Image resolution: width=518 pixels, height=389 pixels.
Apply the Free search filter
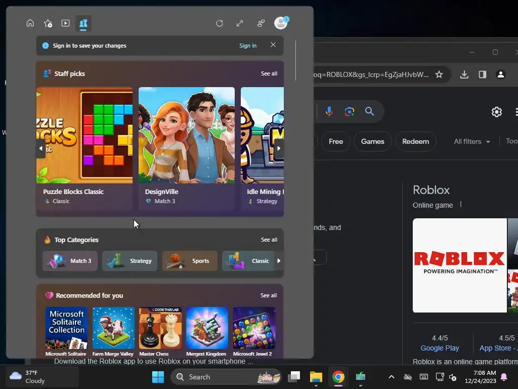(x=336, y=142)
